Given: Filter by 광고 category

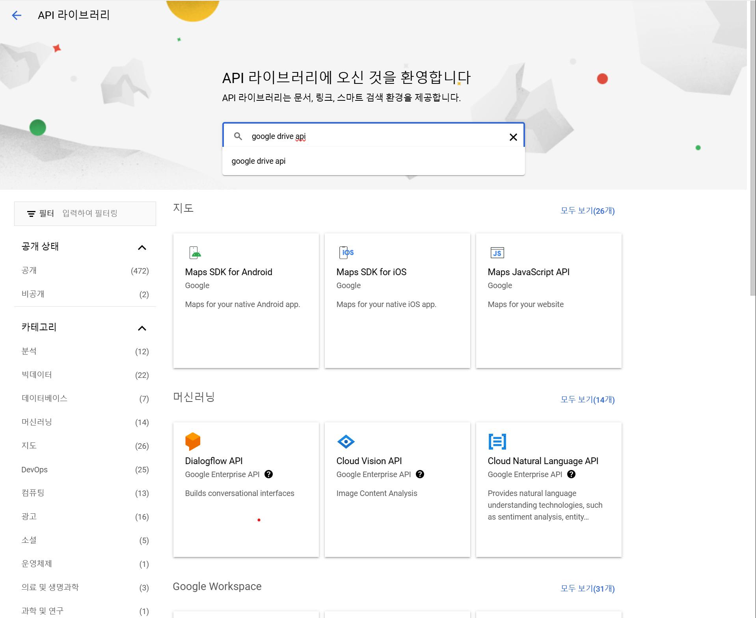Looking at the screenshot, I should pyautogui.click(x=85, y=517).
